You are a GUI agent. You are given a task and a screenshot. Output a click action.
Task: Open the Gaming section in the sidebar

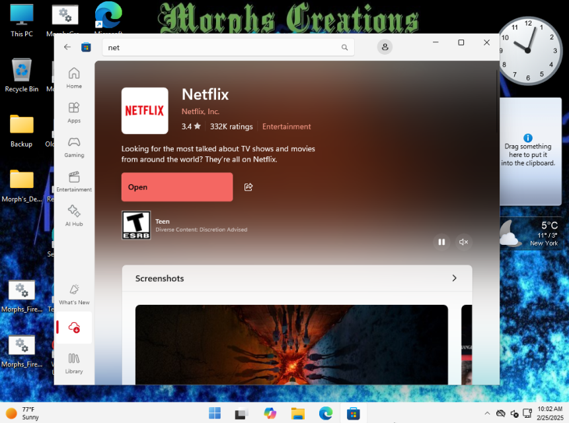[74, 146]
